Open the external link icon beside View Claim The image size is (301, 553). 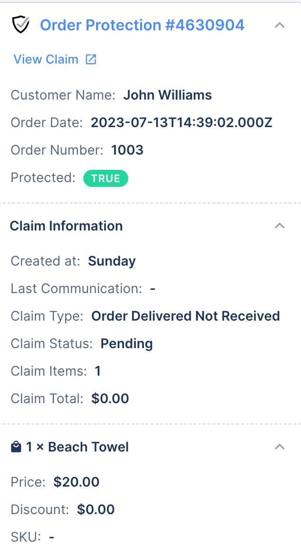[x=91, y=59]
